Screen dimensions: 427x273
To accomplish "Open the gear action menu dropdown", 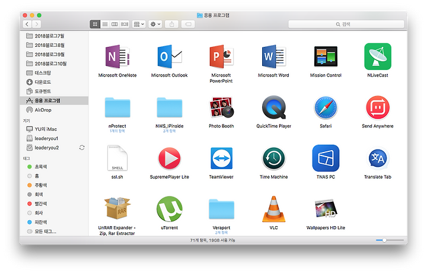I will [155, 24].
